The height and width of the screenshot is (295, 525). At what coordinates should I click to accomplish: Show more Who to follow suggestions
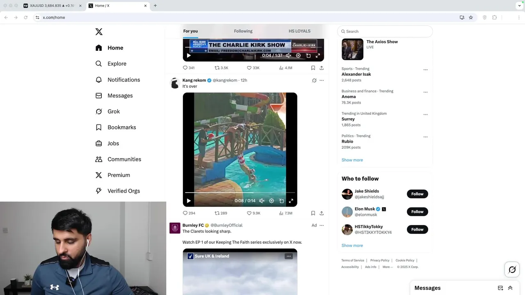click(352, 245)
